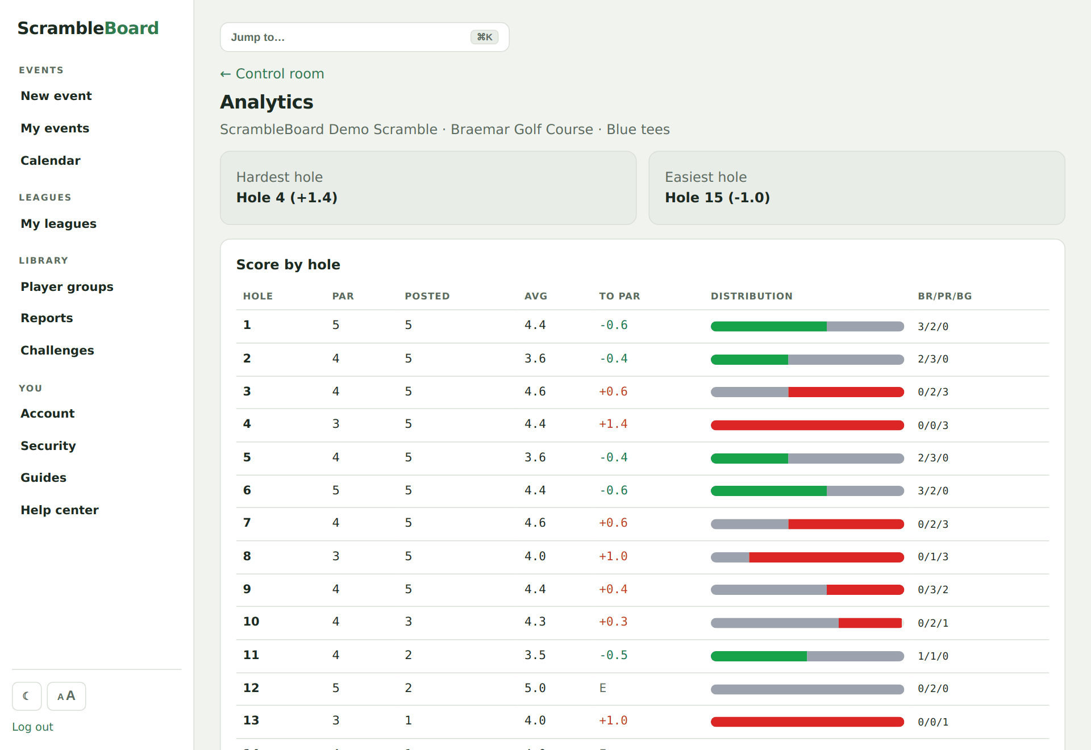Screen dimensions: 1091x750
Task: Click the text size AA button
Action: [66, 696]
